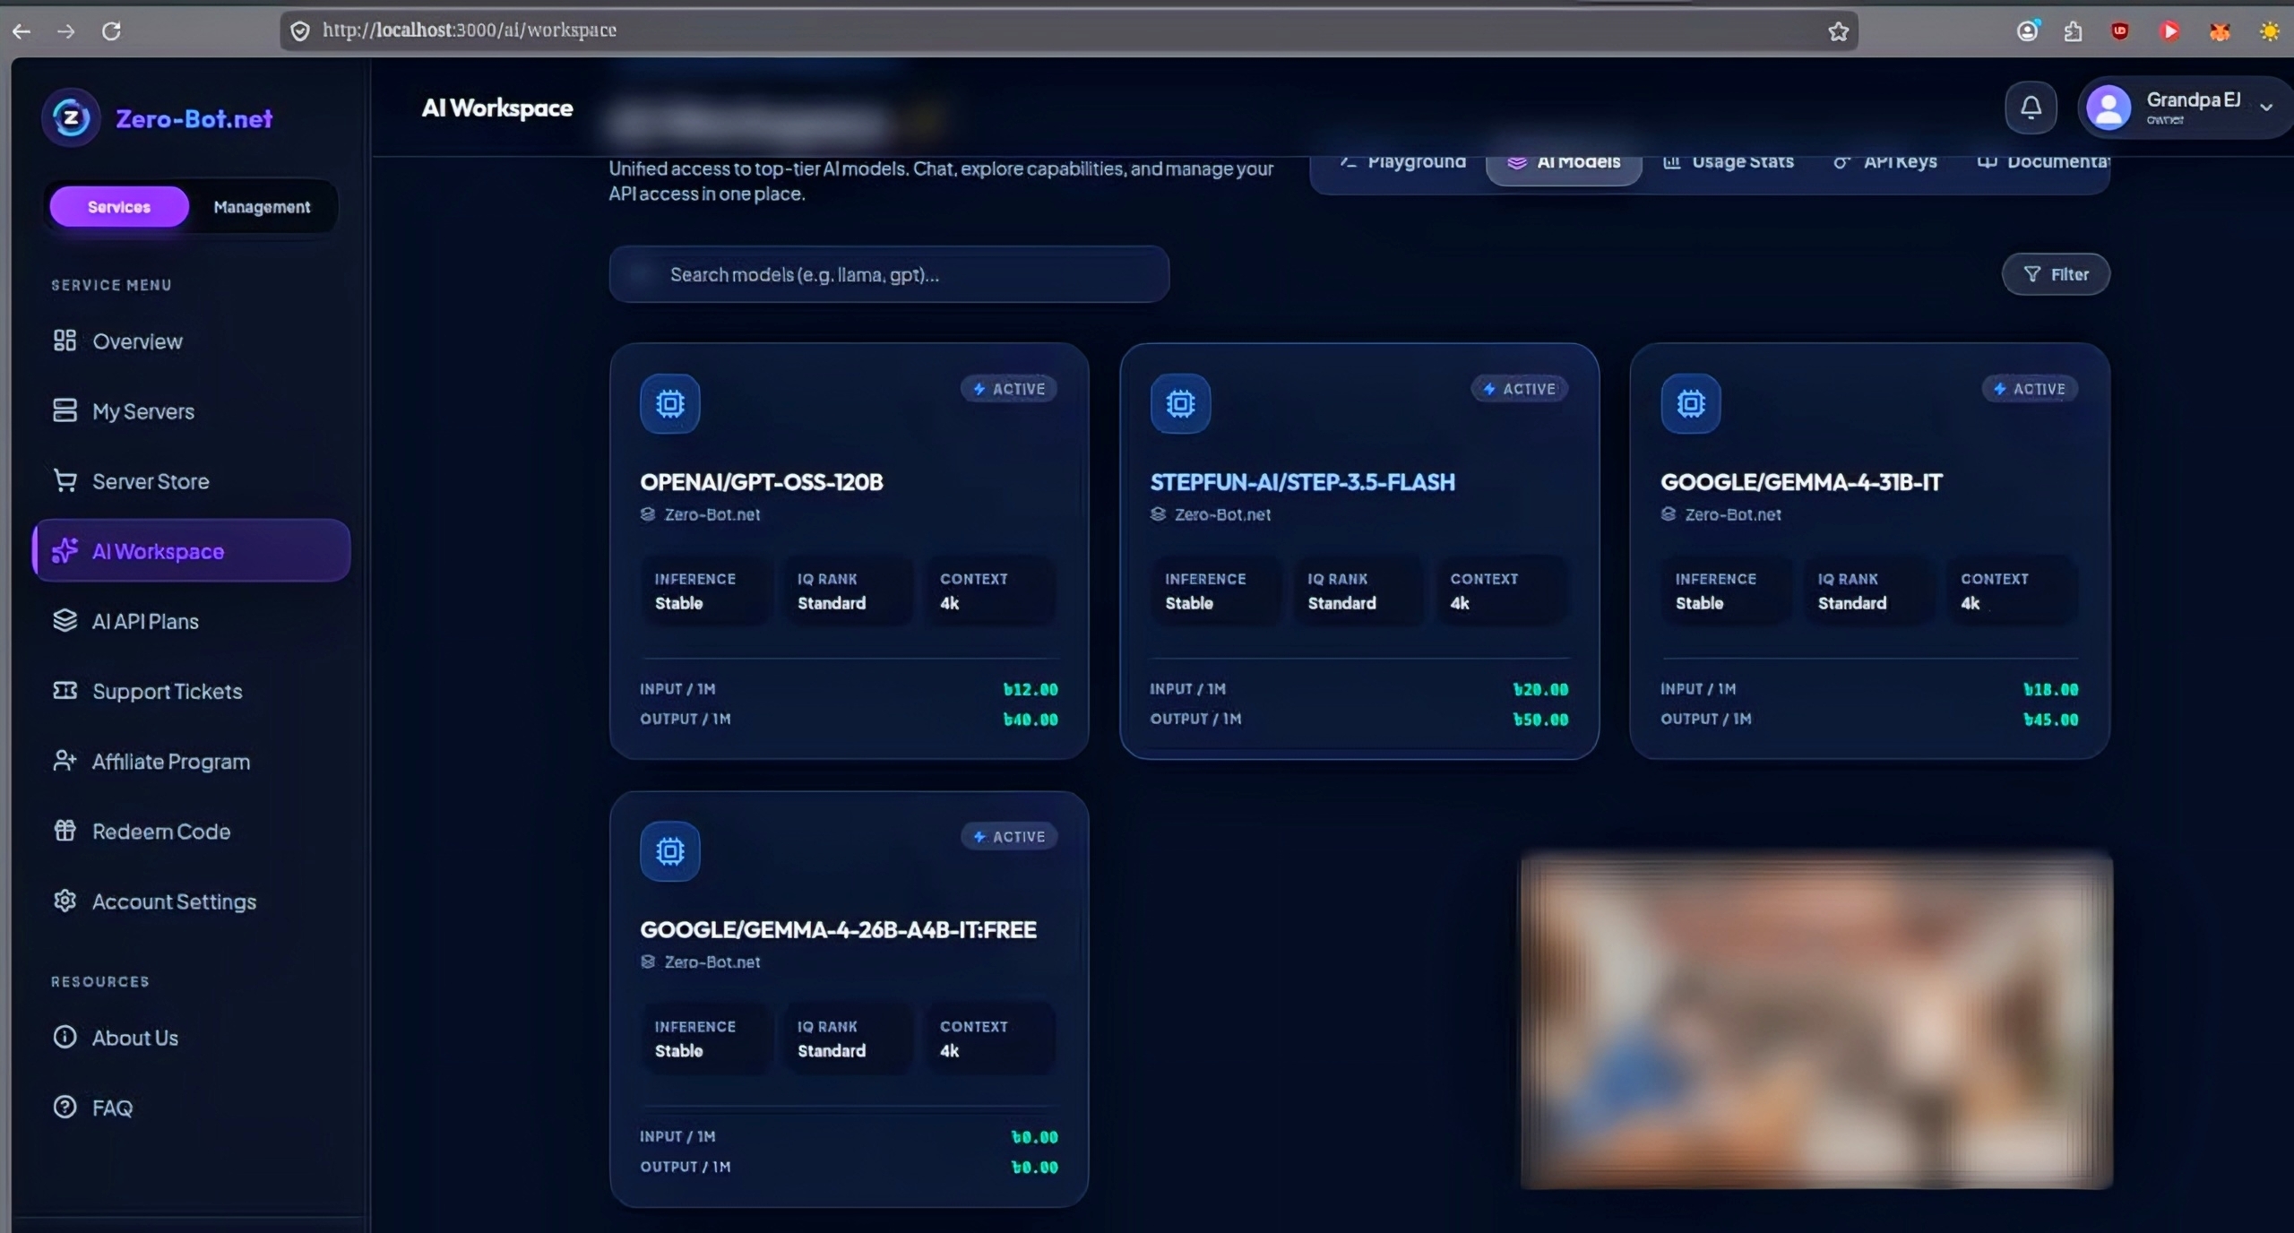Toggle the ACTIVE badge on GOOGLE/GEMMA-4-31B-IT
This screenshot has width=2294, height=1233.
click(x=2030, y=389)
